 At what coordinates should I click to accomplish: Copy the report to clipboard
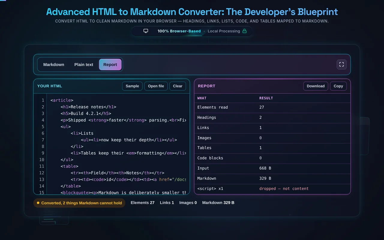(x=338, y=86)
